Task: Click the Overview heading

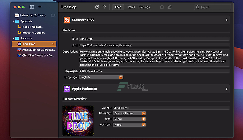Action: (69, 30)
